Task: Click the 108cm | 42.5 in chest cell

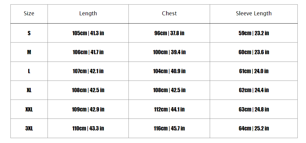Action: pos(169,90)
